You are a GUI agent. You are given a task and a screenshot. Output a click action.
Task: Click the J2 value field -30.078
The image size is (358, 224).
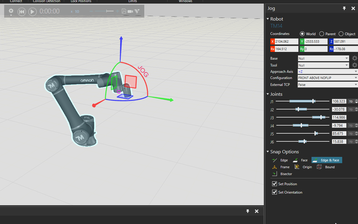pos(339,109)
